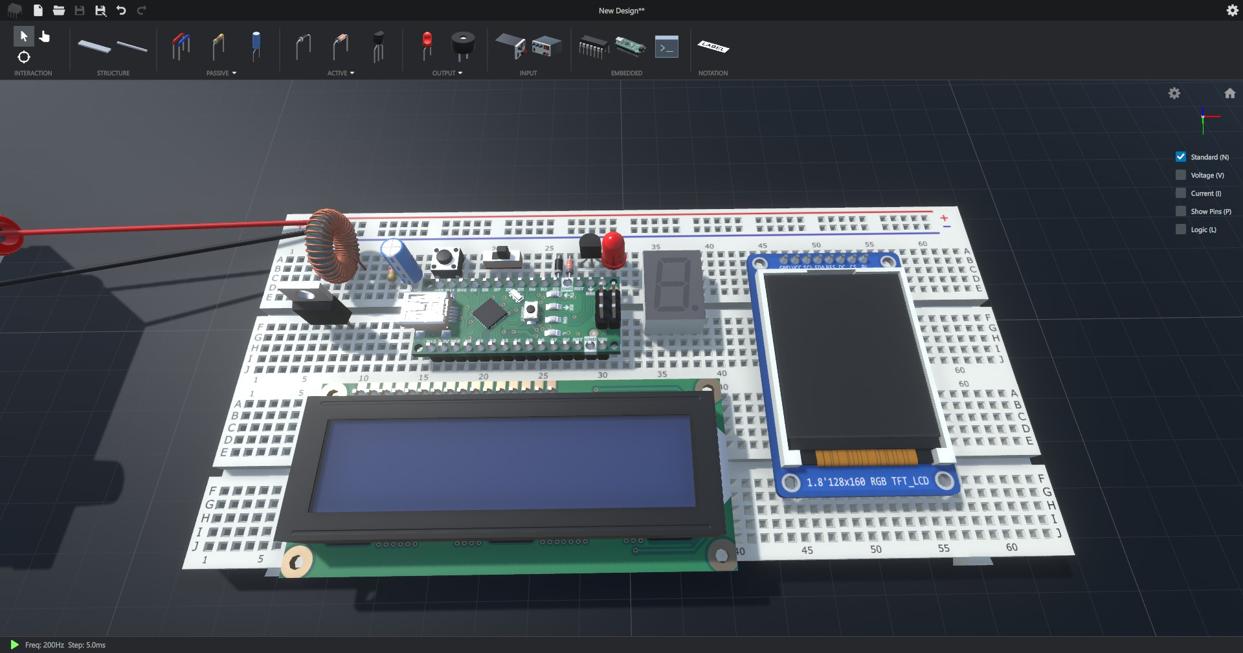Screen dimensions: 1243x653
Task: Add the microcontroller board component
Action: coord(629,47)
